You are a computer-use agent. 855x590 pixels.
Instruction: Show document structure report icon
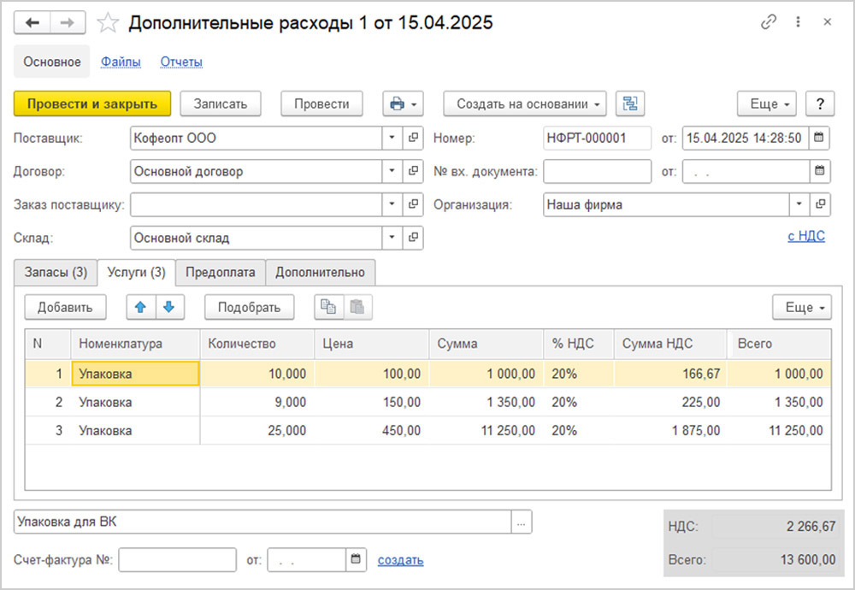pos(630,103)
